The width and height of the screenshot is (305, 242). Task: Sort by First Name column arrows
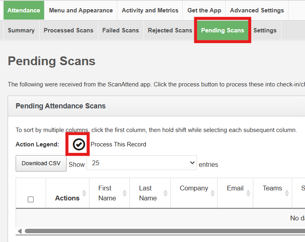click(125, 193)
